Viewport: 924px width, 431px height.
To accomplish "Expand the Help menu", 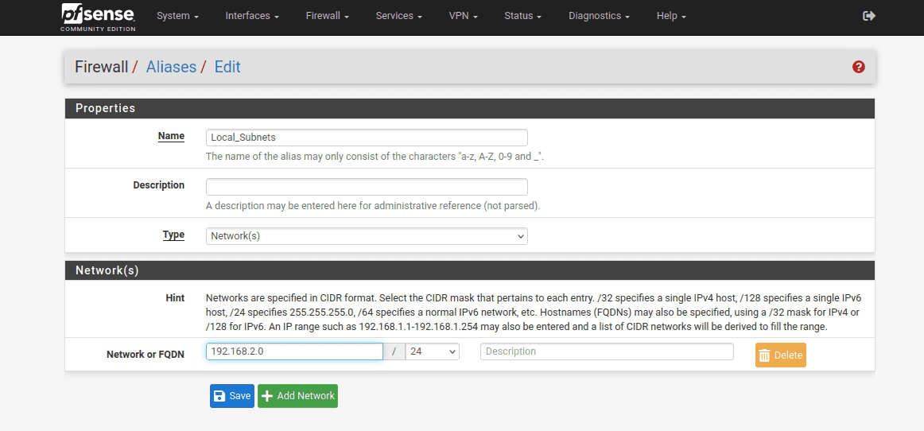I will (x=670, y=16).
